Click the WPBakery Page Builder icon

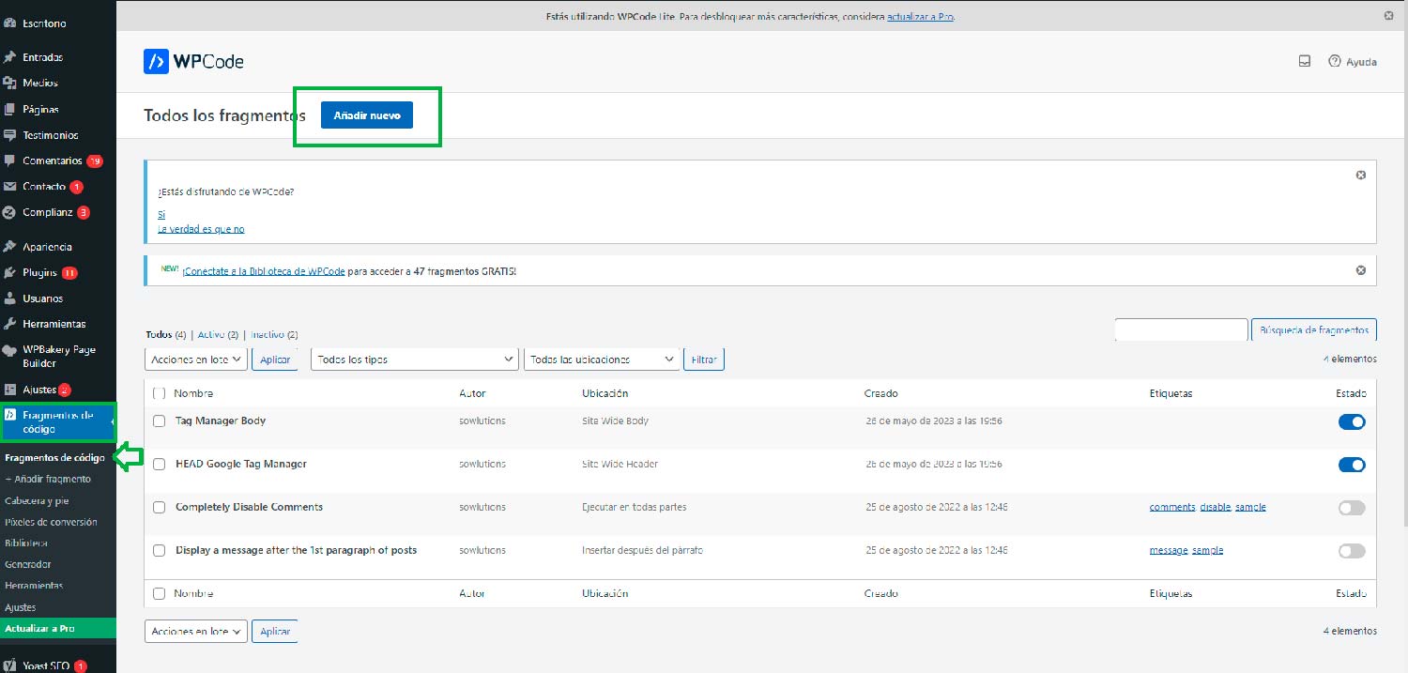9,350
